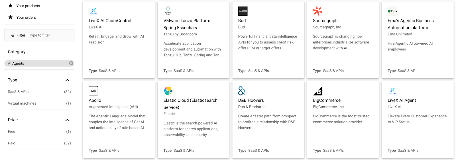Select the Paid price filter
Image resolution: width=456 pixels, height=160 pixels.
[x=12, y=143]
